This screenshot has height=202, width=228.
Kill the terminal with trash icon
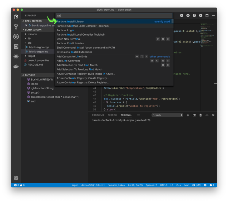201,115
